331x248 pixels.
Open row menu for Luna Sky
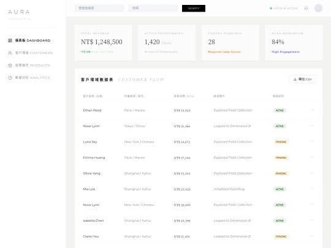[x=312, y=141]
